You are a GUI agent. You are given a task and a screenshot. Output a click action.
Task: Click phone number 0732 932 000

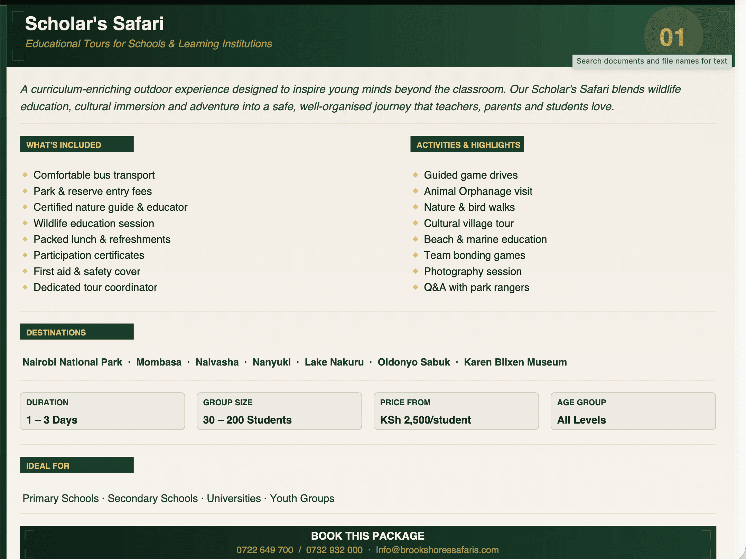334,550
